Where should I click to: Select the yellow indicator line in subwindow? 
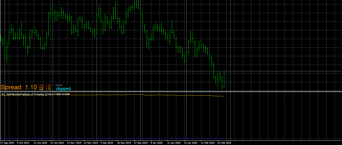pos(112,95)
